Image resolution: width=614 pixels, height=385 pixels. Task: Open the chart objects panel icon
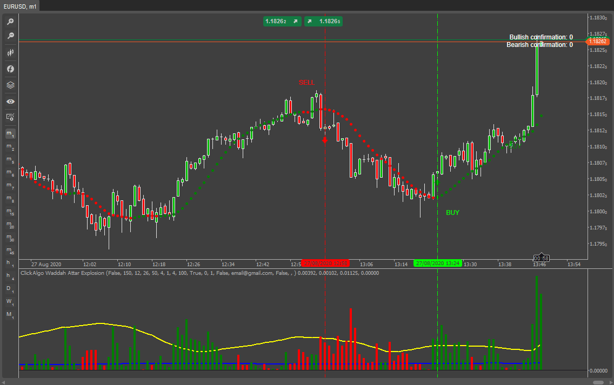click(x=10, y=85)
